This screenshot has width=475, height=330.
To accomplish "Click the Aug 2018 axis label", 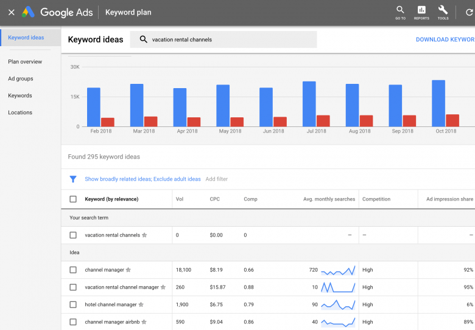I will coord(359,131).
